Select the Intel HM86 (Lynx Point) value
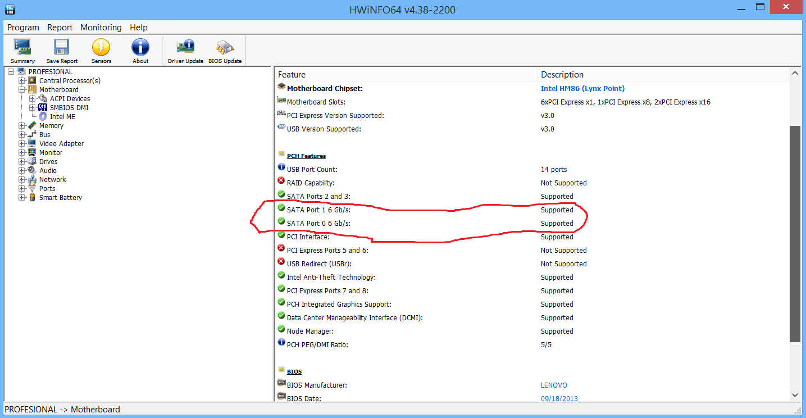 pyautogui.click(x=582, y=88)
